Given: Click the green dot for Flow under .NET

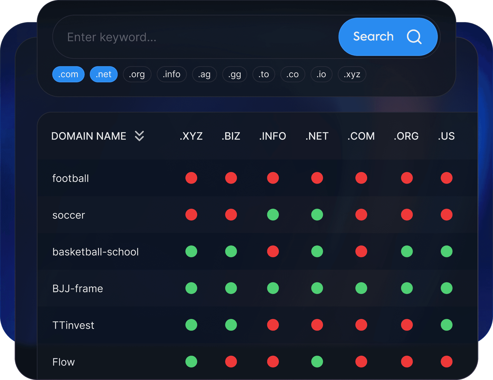Looking at the screenshot, I should tap(317, 362).
